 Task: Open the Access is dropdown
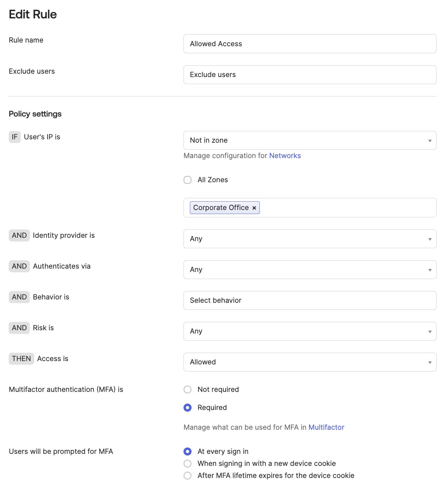click(310, 362)
